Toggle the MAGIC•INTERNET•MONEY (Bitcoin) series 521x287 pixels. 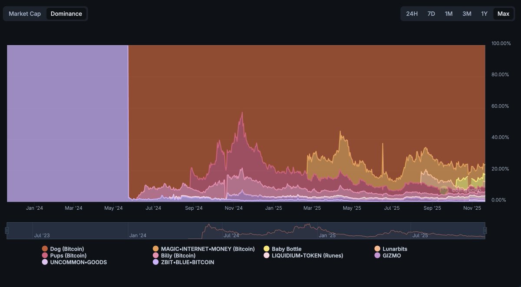tap(207, 249)
